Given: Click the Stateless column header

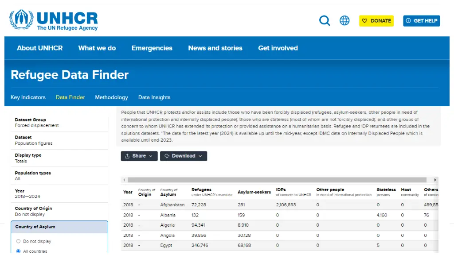Looking at the screenshot, I should point(386,192).
